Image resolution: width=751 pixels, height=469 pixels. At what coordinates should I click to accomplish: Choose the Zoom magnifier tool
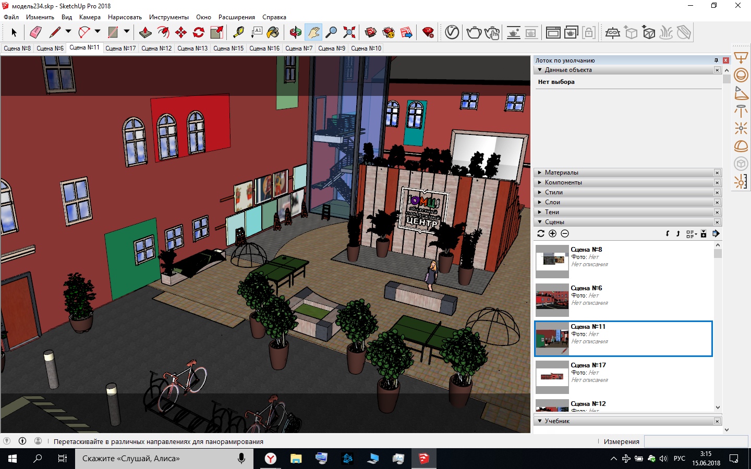(331, 32)
